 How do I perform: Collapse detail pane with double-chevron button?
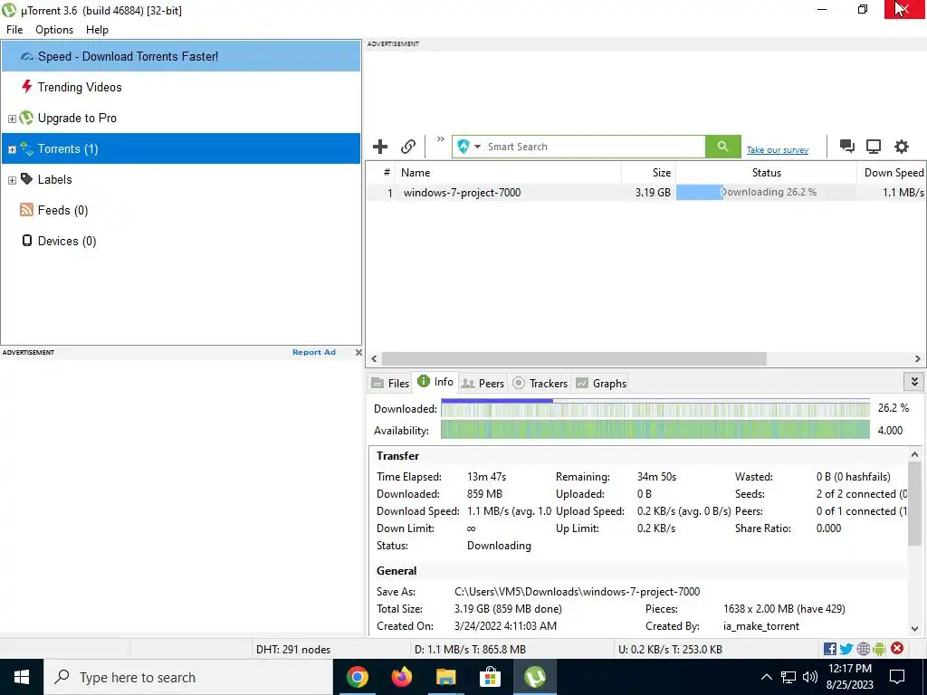[x=914, y=382]
